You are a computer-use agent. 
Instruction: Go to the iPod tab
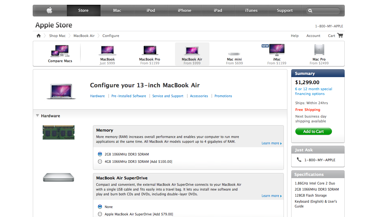point(151,11)
